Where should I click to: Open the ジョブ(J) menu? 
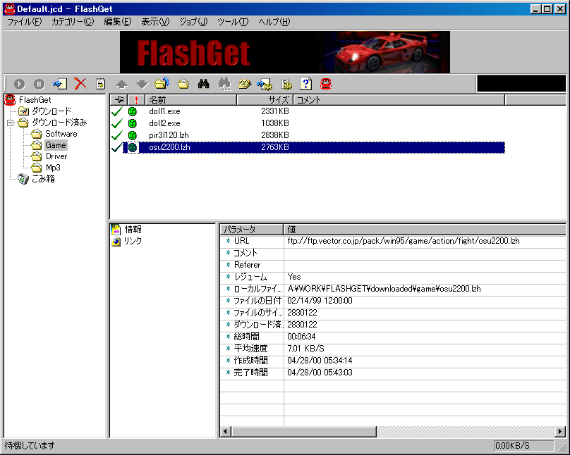pos(193,22)
